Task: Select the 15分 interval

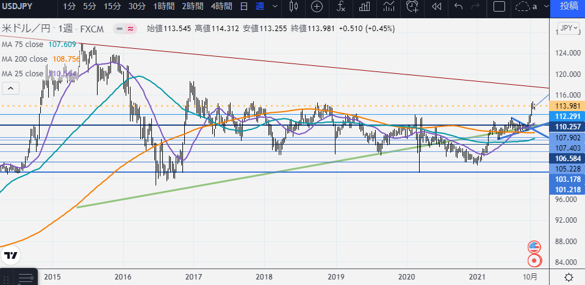Action: pyautogui.click(x=112, y=6)
